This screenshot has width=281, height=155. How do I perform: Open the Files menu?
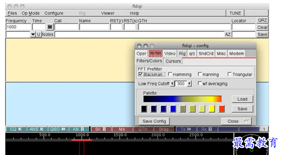pos(12,13)
